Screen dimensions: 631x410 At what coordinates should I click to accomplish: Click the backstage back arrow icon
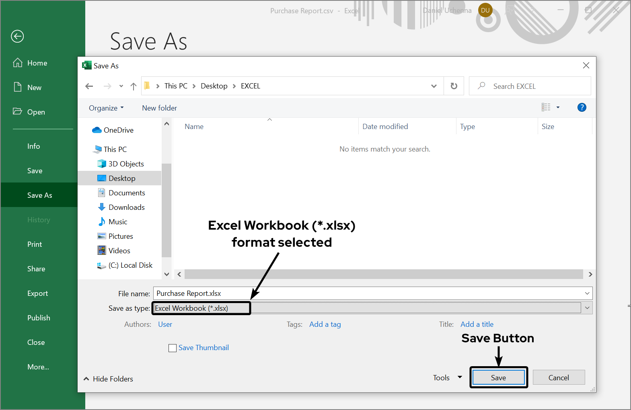tap(17, 37)
